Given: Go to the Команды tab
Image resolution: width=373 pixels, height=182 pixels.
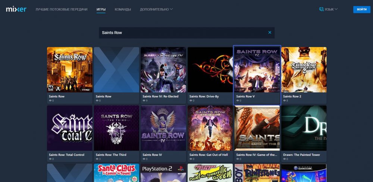Looking at the screenshot, I should [123, 9].
